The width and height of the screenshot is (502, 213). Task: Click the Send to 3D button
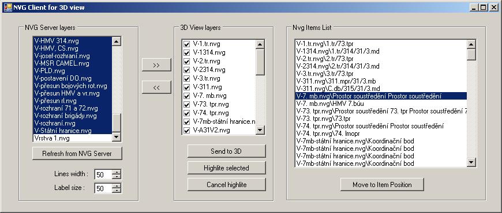click(226, 151)
